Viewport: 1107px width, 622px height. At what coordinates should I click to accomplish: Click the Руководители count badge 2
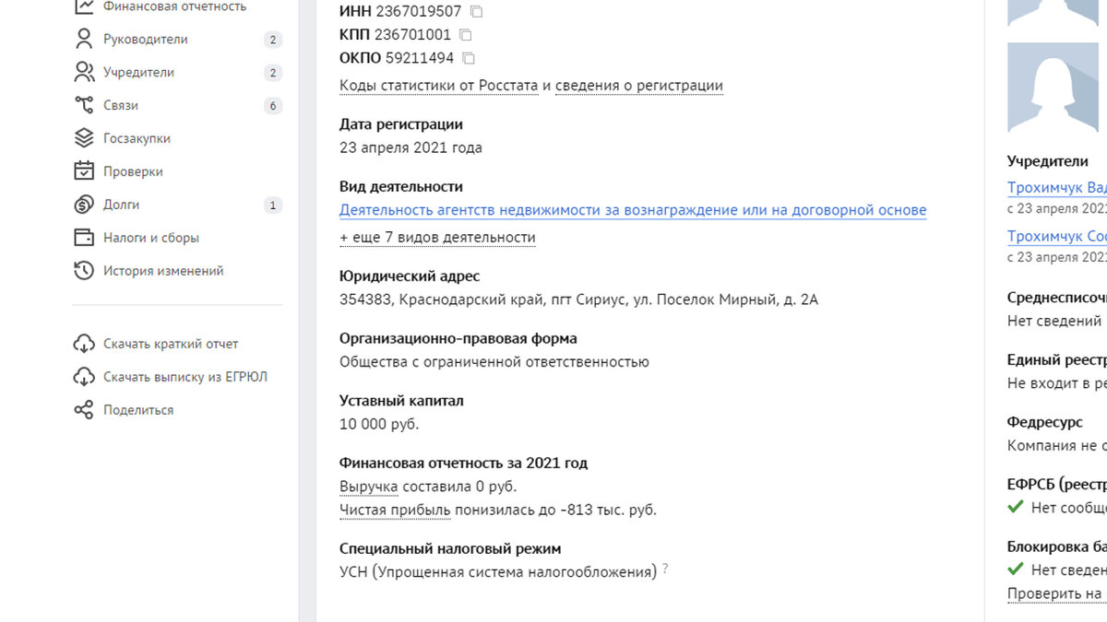[272, 40]
